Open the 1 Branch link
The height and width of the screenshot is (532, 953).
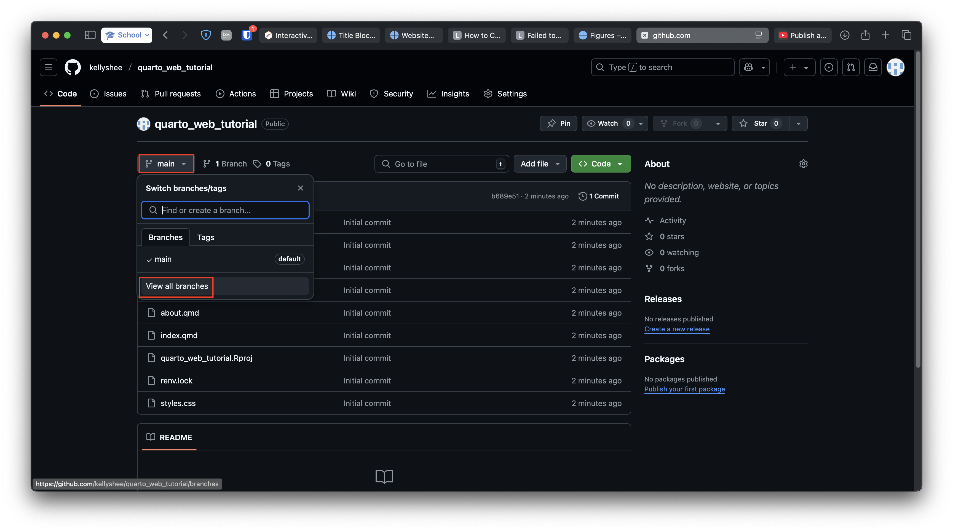225,164
